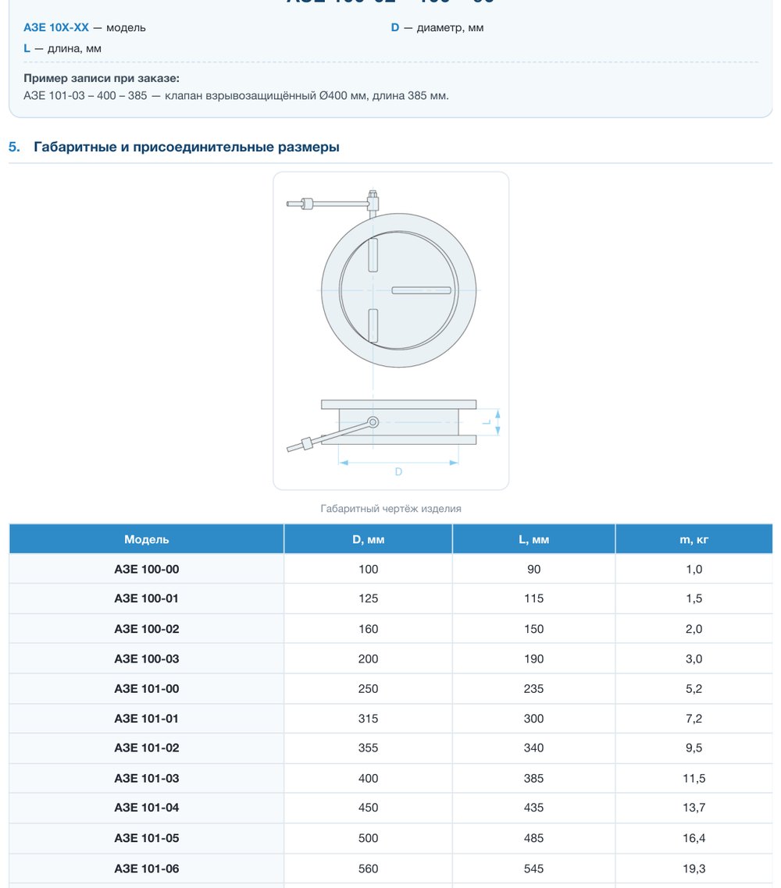Click length '115' in АЗЕ 100-01 row
781x888 pixels.
(x=534, y=599)
